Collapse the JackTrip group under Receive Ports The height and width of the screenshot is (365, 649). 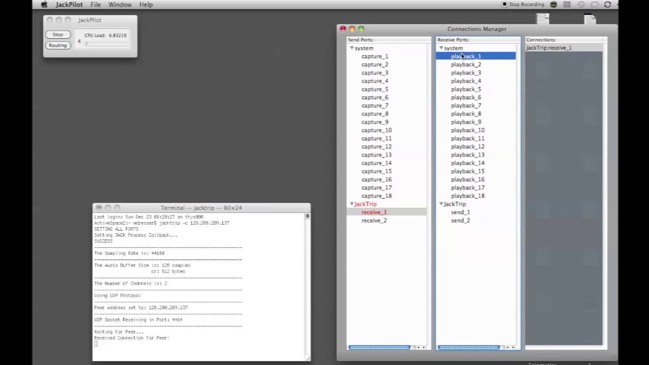coord(441,204)
